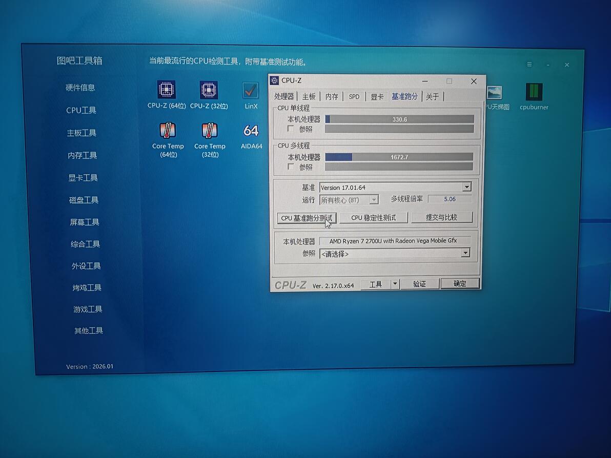Launch the AIDA64 icon
This screenshot has height=458, width=611.
pyautogui.click(x=251, y=131)
